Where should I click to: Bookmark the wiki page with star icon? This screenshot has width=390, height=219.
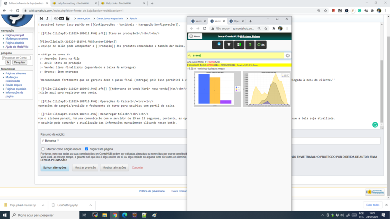coord(325,11)
